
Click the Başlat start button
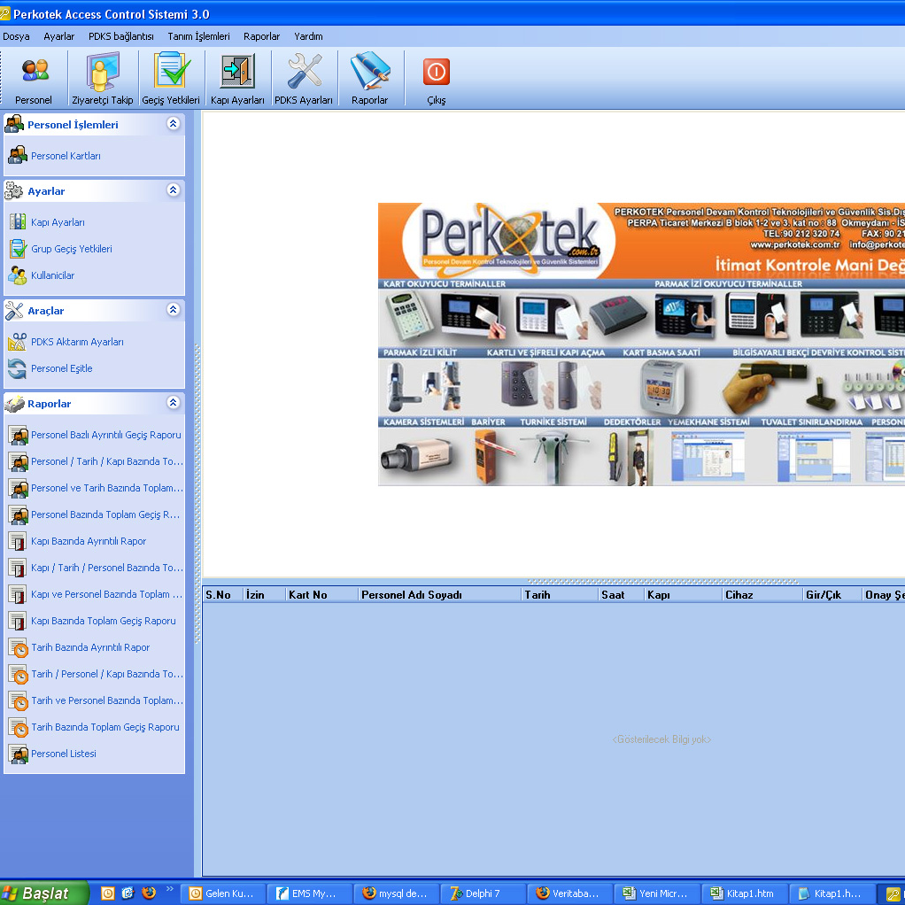click(x=44, y=893)
